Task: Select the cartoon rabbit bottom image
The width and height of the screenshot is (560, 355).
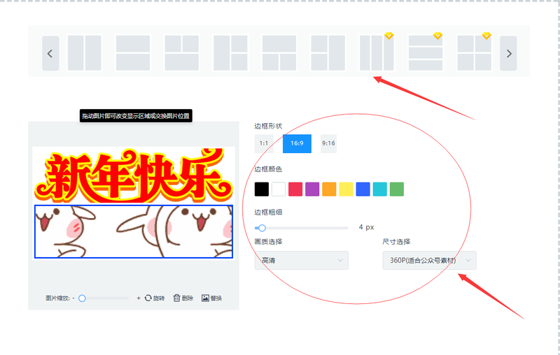Action: click(x=134, y=231)
